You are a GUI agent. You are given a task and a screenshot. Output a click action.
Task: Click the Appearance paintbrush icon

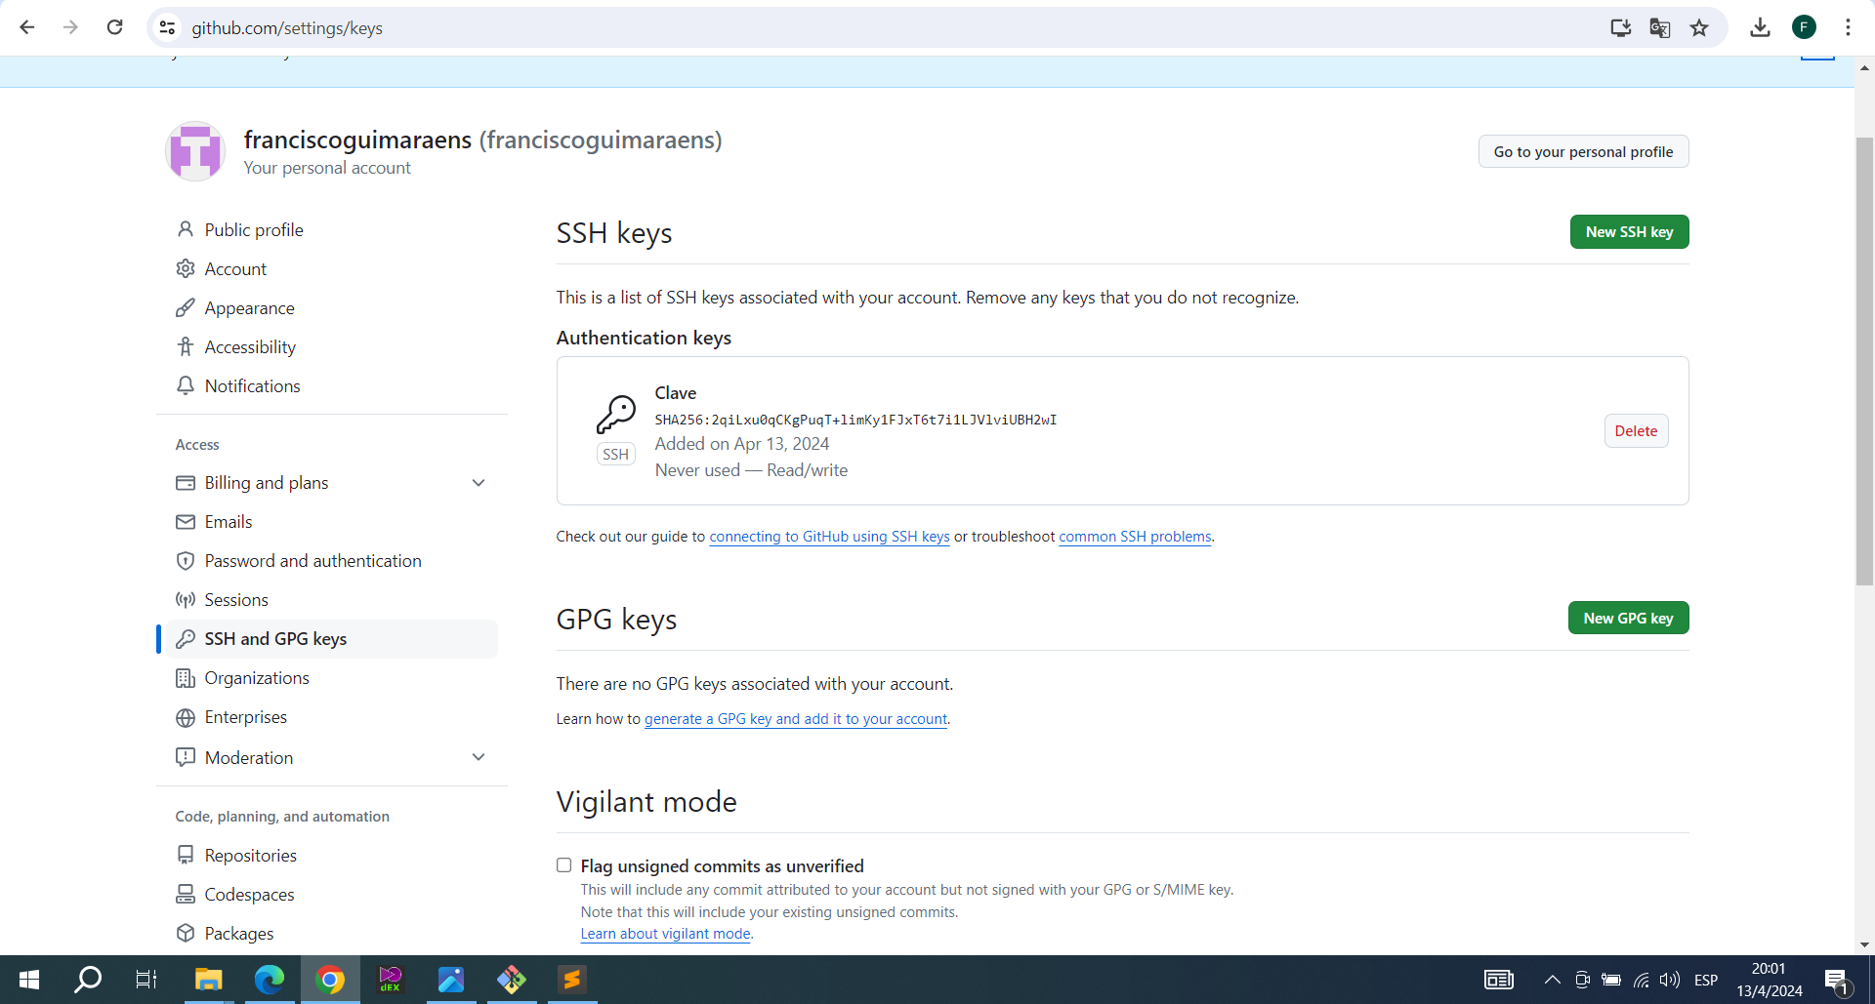185,307
